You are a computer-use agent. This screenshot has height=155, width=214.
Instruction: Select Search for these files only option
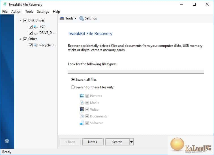[73, 87]
